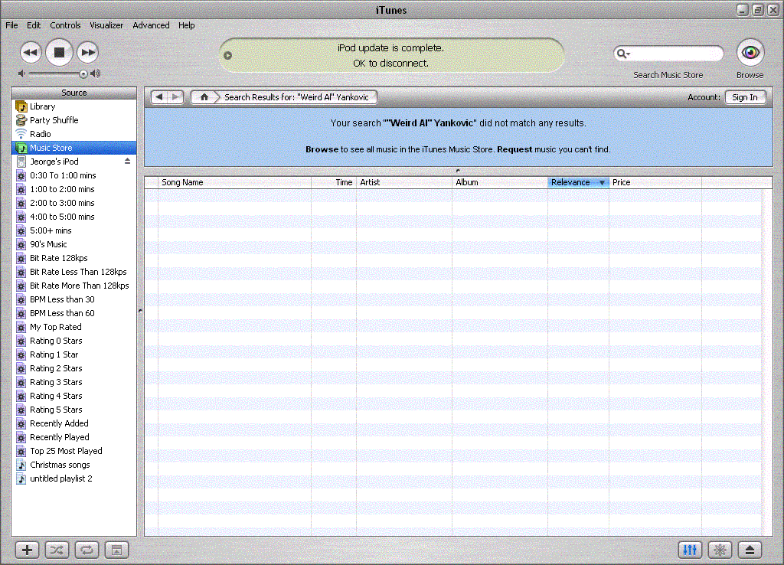Go forward in Music Store history
This screenshot has width=784, height=565.
pos(175,97)
